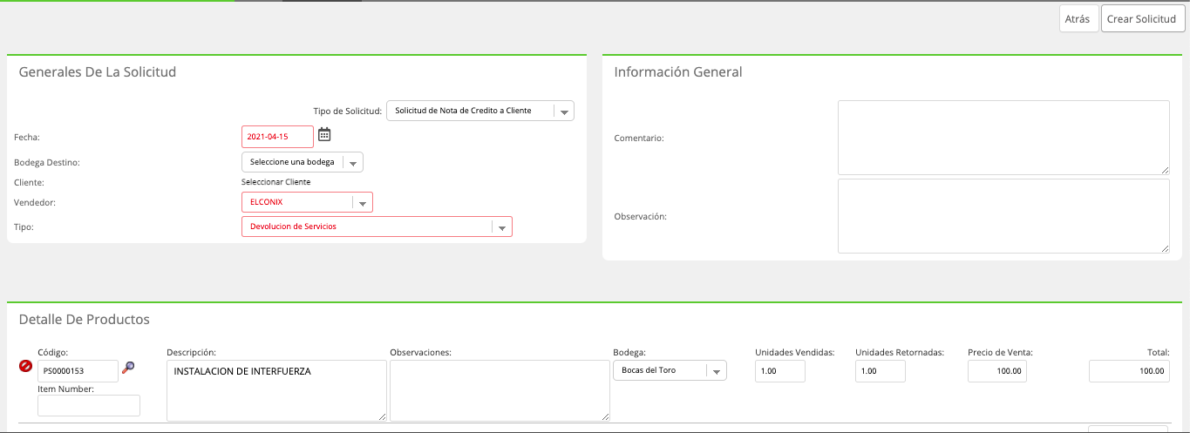1190x433 pixels.
Task: Click into Comentario text area
Action: pyautogui.click(x=1003, y=138)
